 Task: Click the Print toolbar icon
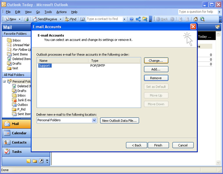tap(26, 19)
